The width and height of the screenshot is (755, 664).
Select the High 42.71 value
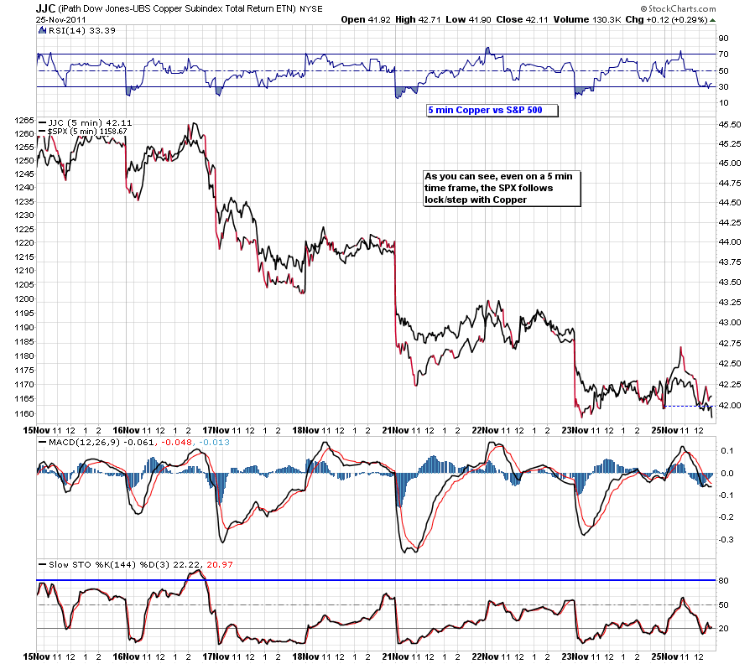[x=418, y=20]
